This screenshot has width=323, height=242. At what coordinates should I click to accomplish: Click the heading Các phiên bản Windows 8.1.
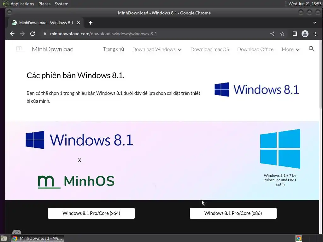tap(76, 75)
